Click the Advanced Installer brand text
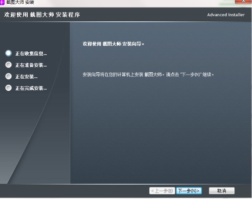The width and height of the screenshot is (252, 200). (x=226, y=15)
